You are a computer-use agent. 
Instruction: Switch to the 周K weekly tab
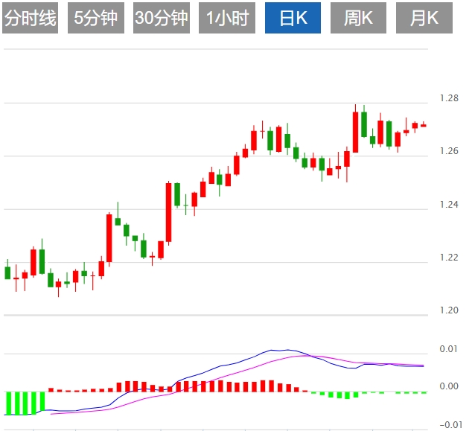pyautogui.click(x=358, y=18)
